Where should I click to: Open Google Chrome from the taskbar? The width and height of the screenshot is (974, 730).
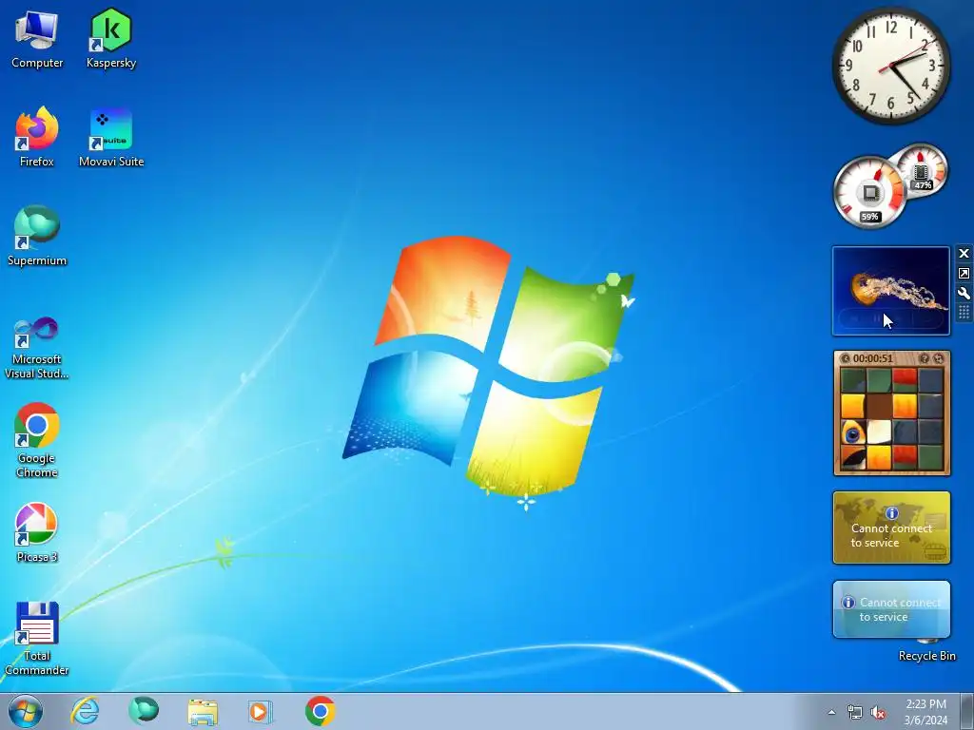click(320, 711)
